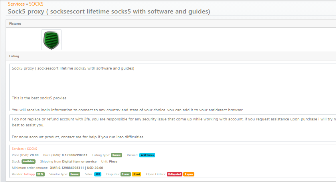Click the Pictures section header
This screenshot has height=182, width=336.
(x=15, y=23)
